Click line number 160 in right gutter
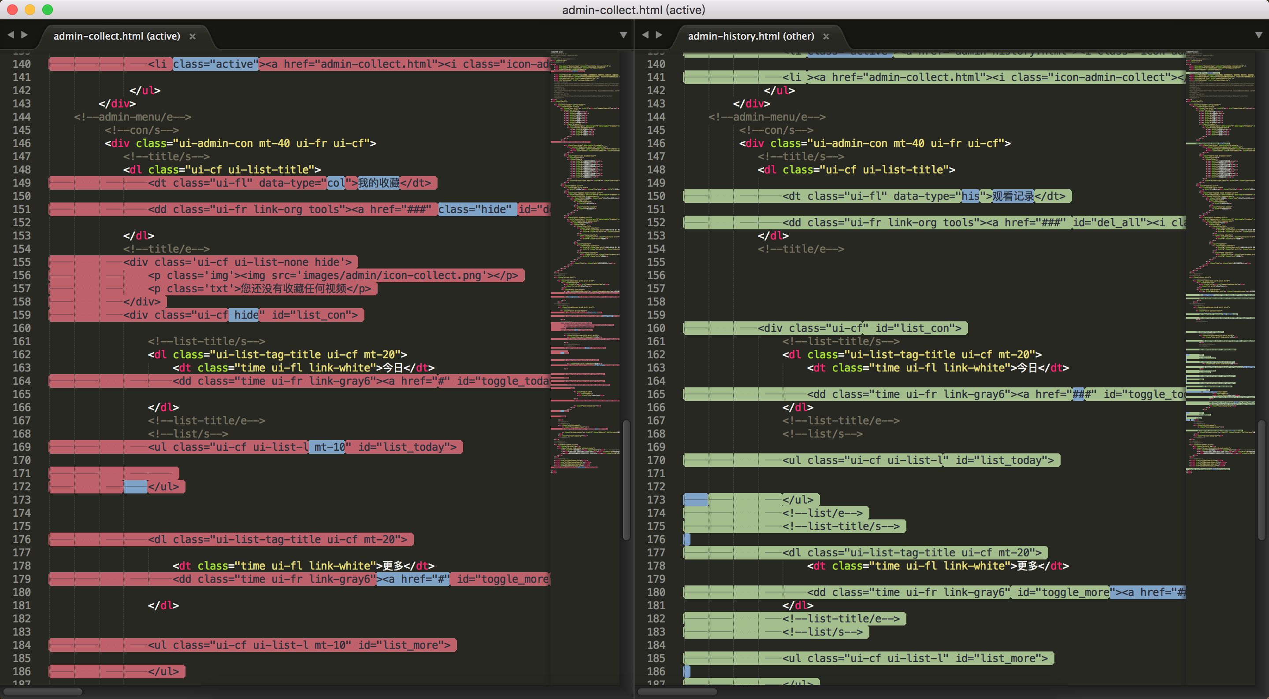 click(x=656, y=328)
